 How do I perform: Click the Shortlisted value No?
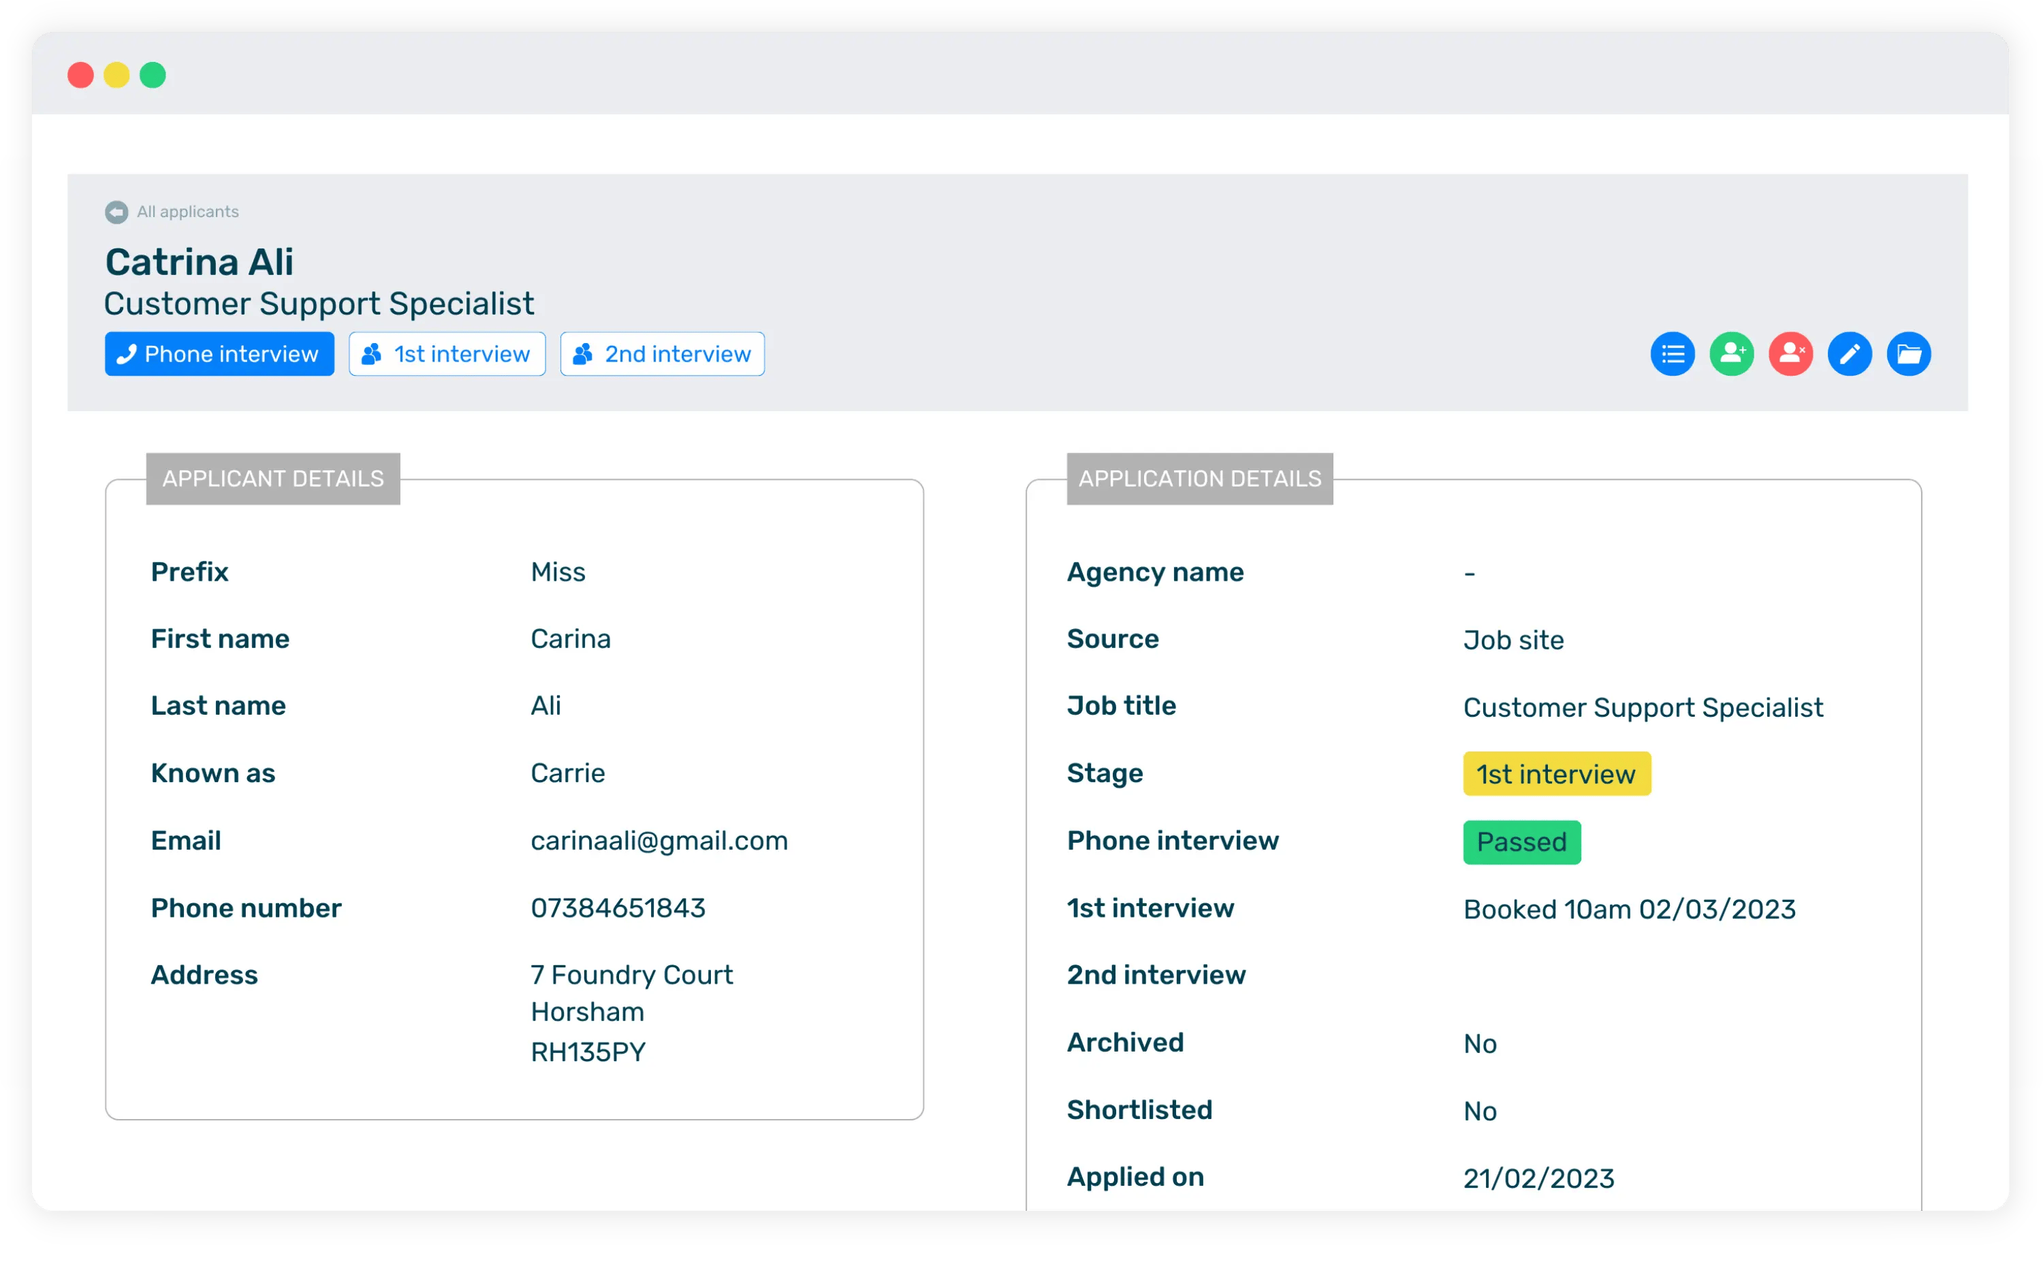tap(1479, 1112)
